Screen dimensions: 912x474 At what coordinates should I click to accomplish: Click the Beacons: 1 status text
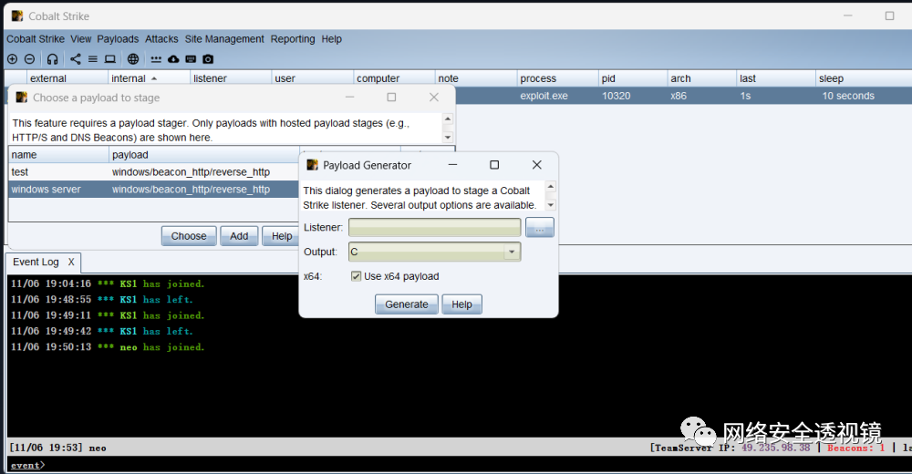pyautogui.click(x=855, y=448)
